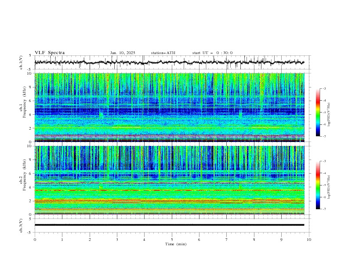Click the ch.1 rainbow color bar
The width and height of the screenshot is (348, 269).
click(x=318, y=113)
